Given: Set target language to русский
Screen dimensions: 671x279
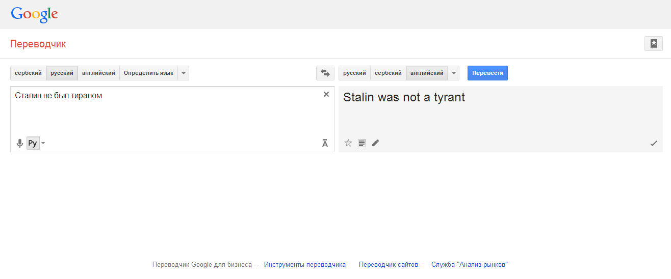Looking at the screenshot, I should coord(354,73).
